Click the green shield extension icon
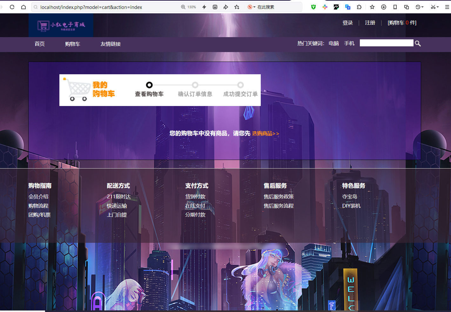 tap(313, 7)
